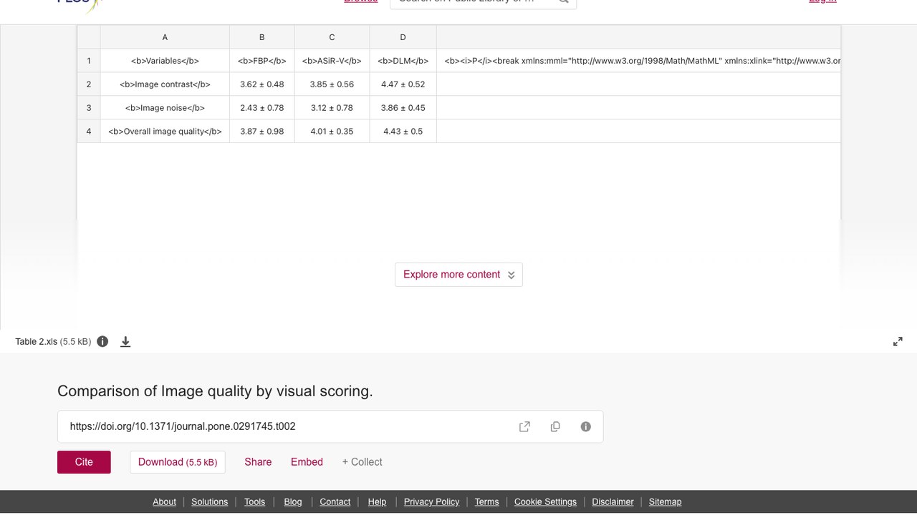Open the Sitemap footer link
The height and width of the screenshot is (515, 917).
[x=665, y=502]
